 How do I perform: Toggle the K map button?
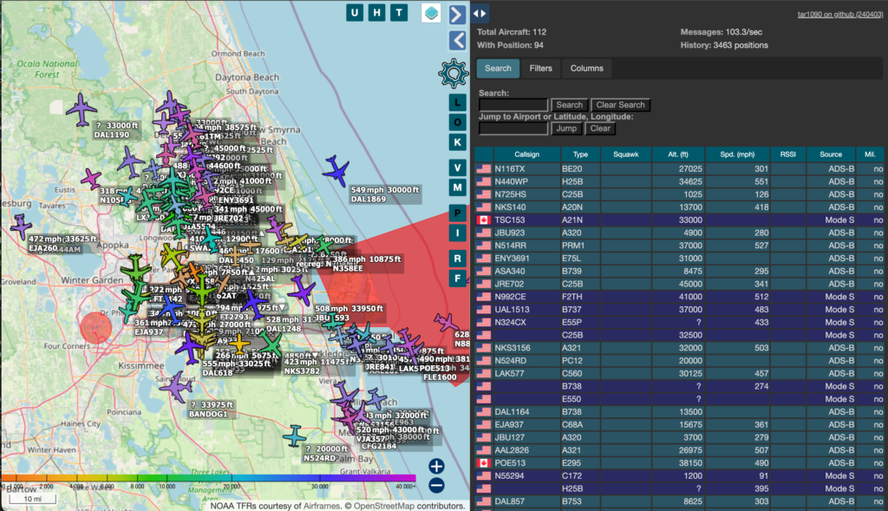click(458, 141)
